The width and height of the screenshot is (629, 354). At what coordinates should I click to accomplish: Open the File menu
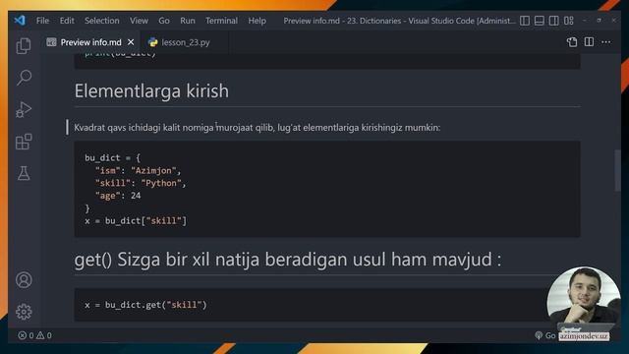pyautogui.click(x=42, y=21)
